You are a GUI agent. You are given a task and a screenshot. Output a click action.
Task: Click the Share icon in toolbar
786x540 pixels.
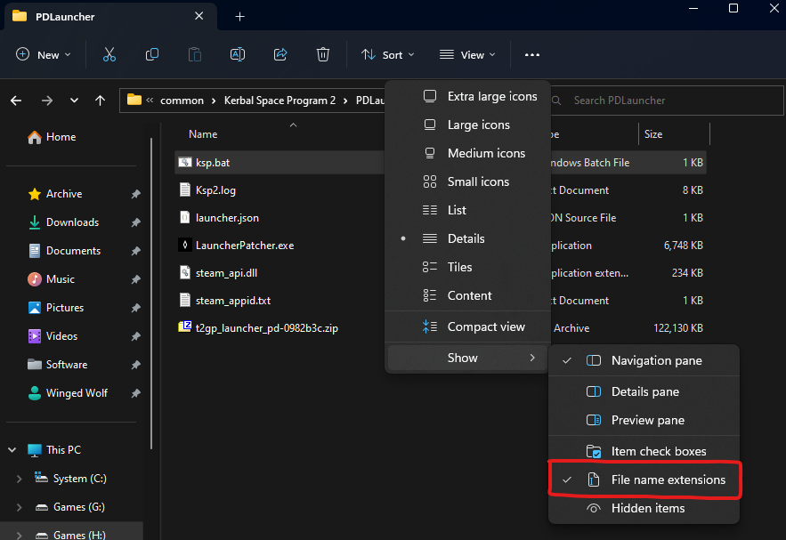coord(280,54)
